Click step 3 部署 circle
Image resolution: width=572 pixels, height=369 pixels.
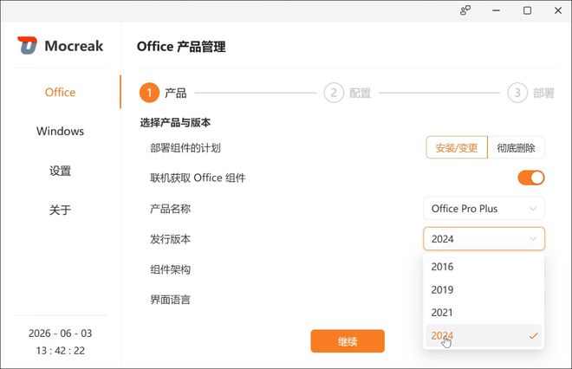[517, 93]
